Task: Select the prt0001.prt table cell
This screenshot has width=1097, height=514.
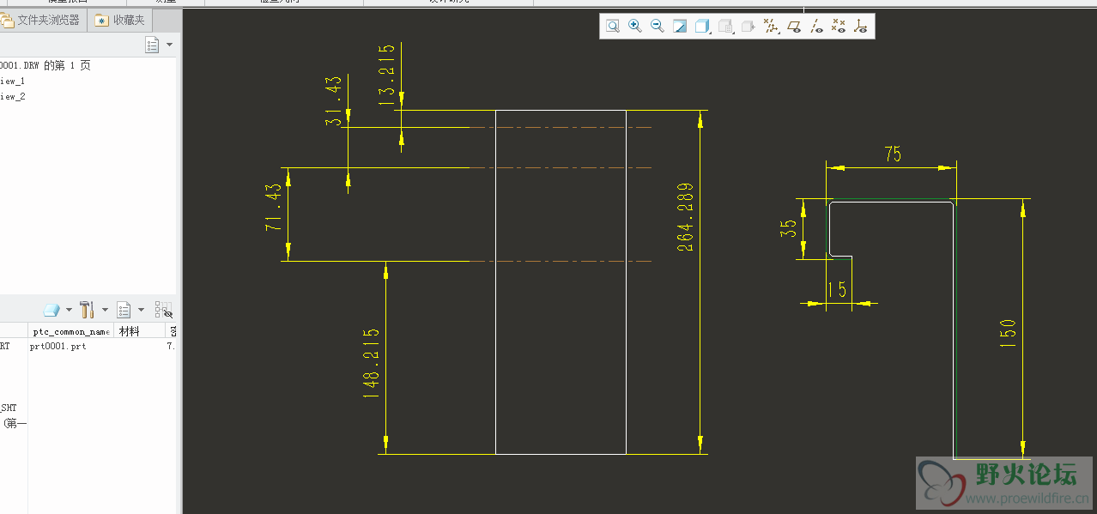Action: tap(58, 347)
